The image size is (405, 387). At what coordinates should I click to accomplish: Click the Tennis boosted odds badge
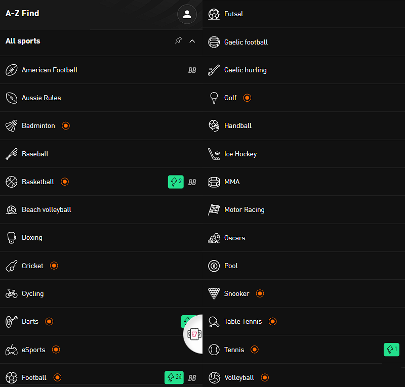point(391,350)
